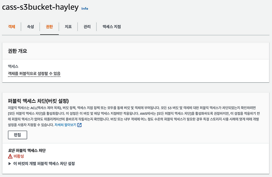Viewport: 272px width, 177px height.
Task: Click the 모든 퍼블릭 액세스 차단 label
Action: tap(27, 150)
